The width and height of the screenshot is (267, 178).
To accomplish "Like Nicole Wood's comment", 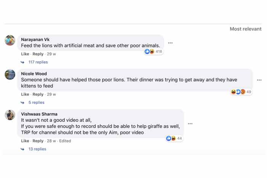I will pyautogui.click(x=25, y=94).
